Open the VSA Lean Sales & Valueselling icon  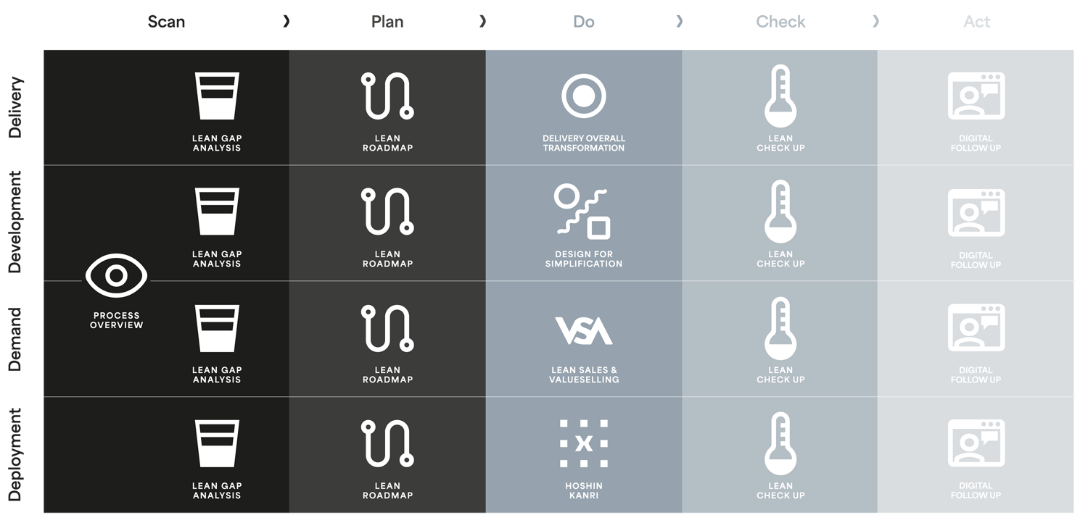click(584, 330)
